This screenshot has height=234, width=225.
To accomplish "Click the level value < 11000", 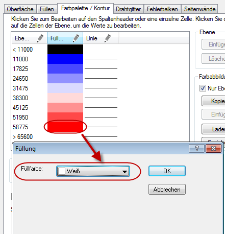I will 22,50.
